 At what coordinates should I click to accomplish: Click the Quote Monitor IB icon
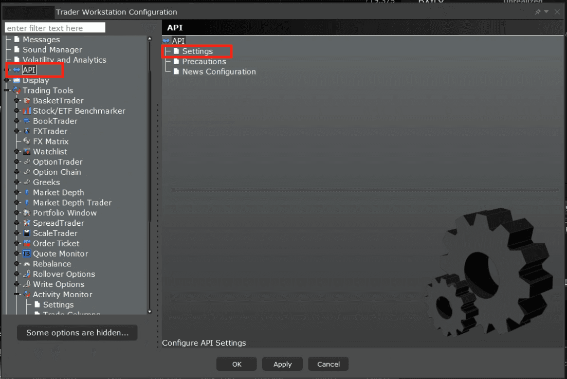(27, 254)
